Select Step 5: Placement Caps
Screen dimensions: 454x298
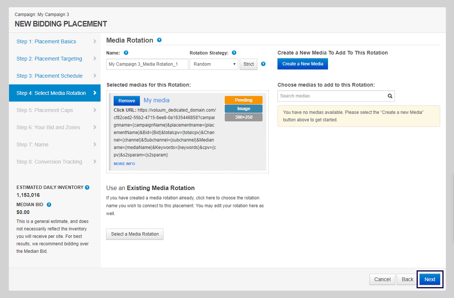point(45,110)
